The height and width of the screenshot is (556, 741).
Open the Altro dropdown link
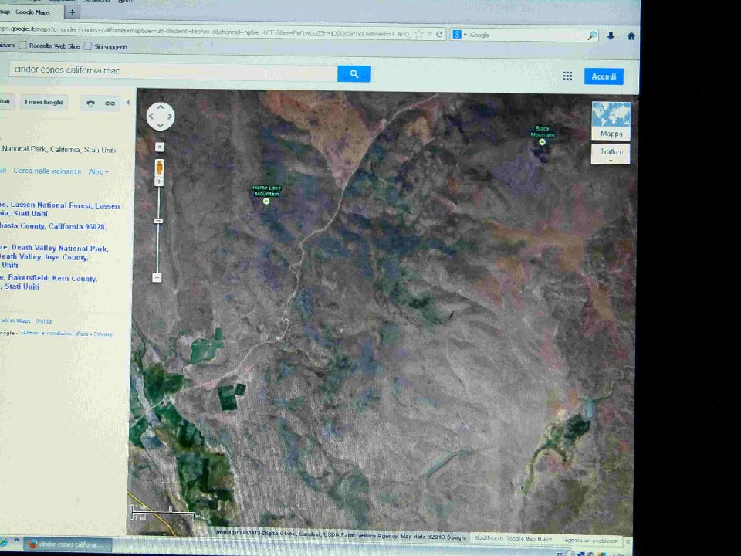tap(98, 171)
